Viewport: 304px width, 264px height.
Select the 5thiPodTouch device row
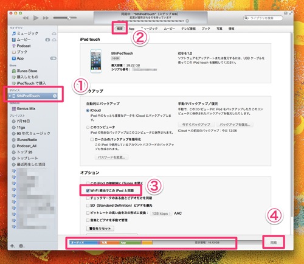click(33, 96)
